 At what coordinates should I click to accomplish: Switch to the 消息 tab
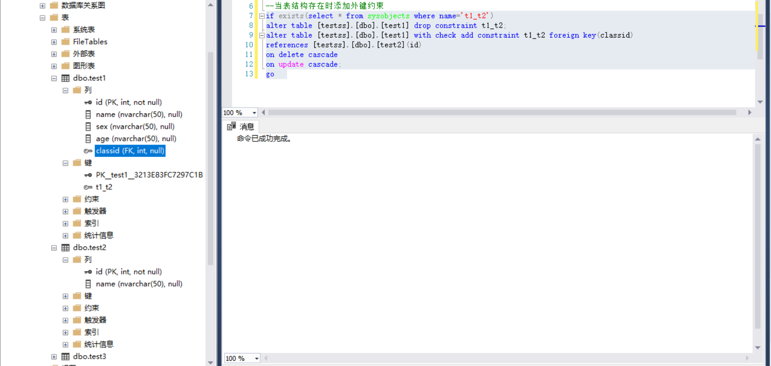point(241,126)
